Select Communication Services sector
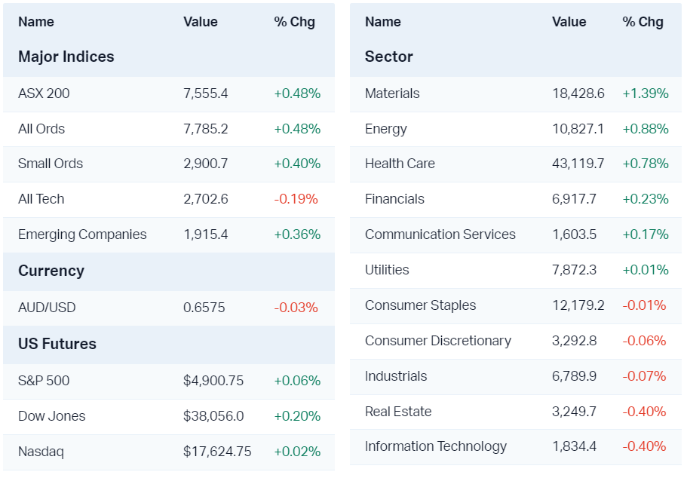Screen dimensions: 687x478 [440, 234]
